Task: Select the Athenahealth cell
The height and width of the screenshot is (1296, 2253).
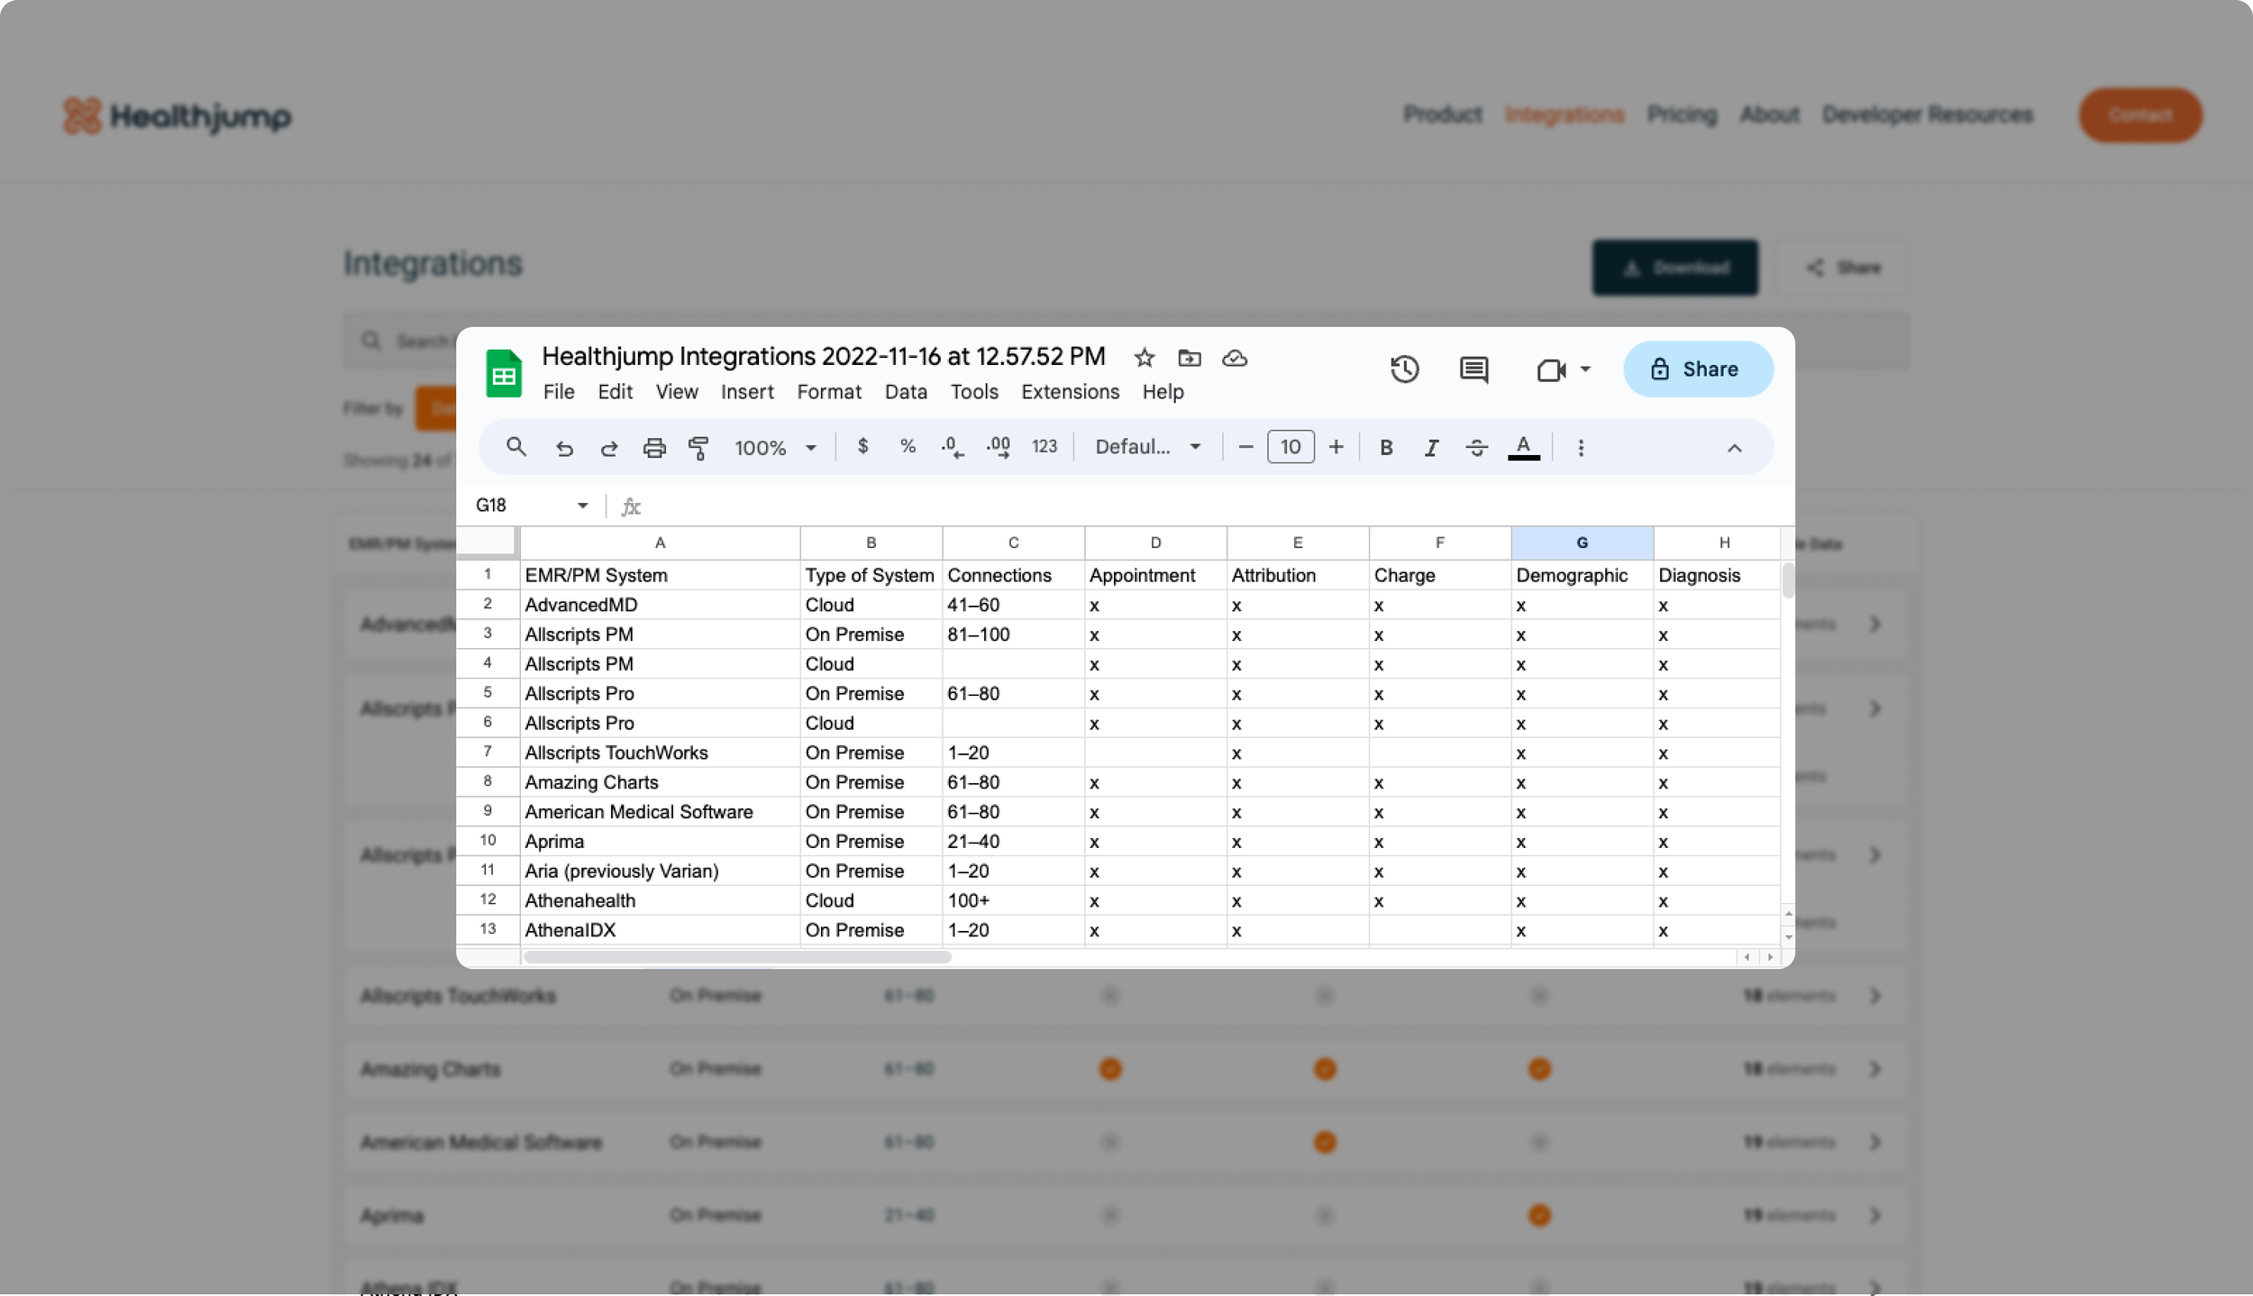Action: tap(660, 900)
